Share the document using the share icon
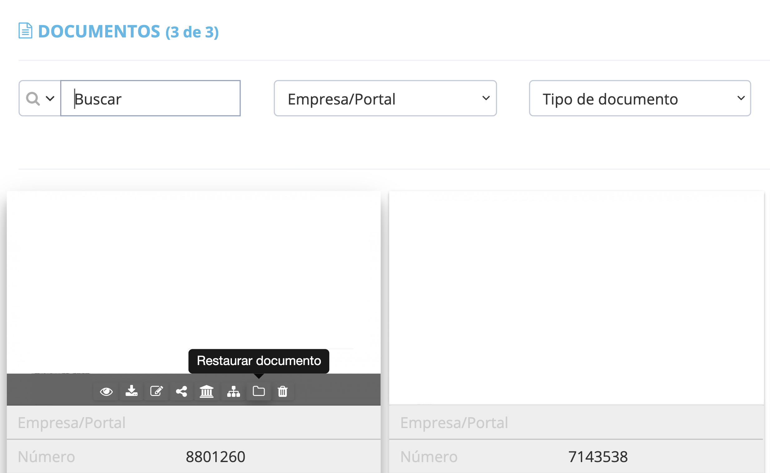The width and height of the screenshot is (770, 473). (x=181, y=391)
